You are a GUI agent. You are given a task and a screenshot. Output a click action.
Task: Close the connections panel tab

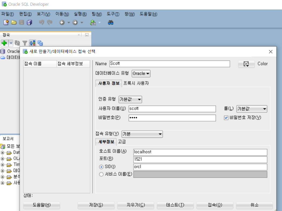79,35
